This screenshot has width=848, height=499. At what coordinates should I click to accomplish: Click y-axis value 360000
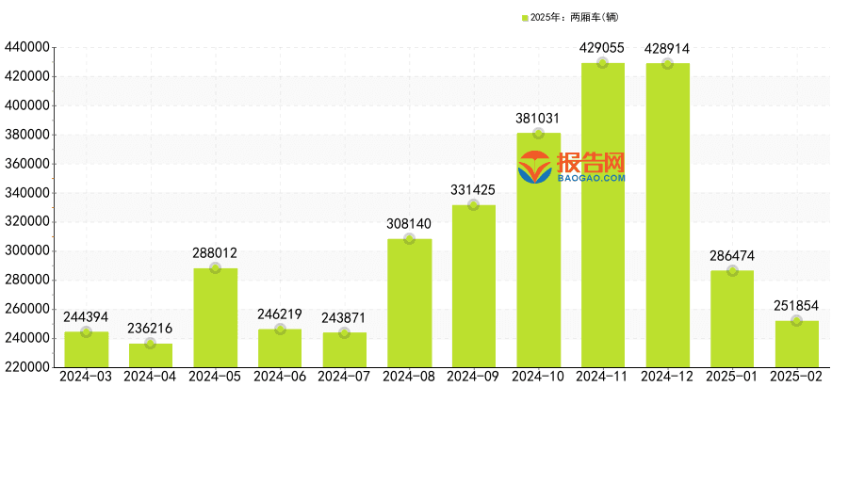[27, 164]
